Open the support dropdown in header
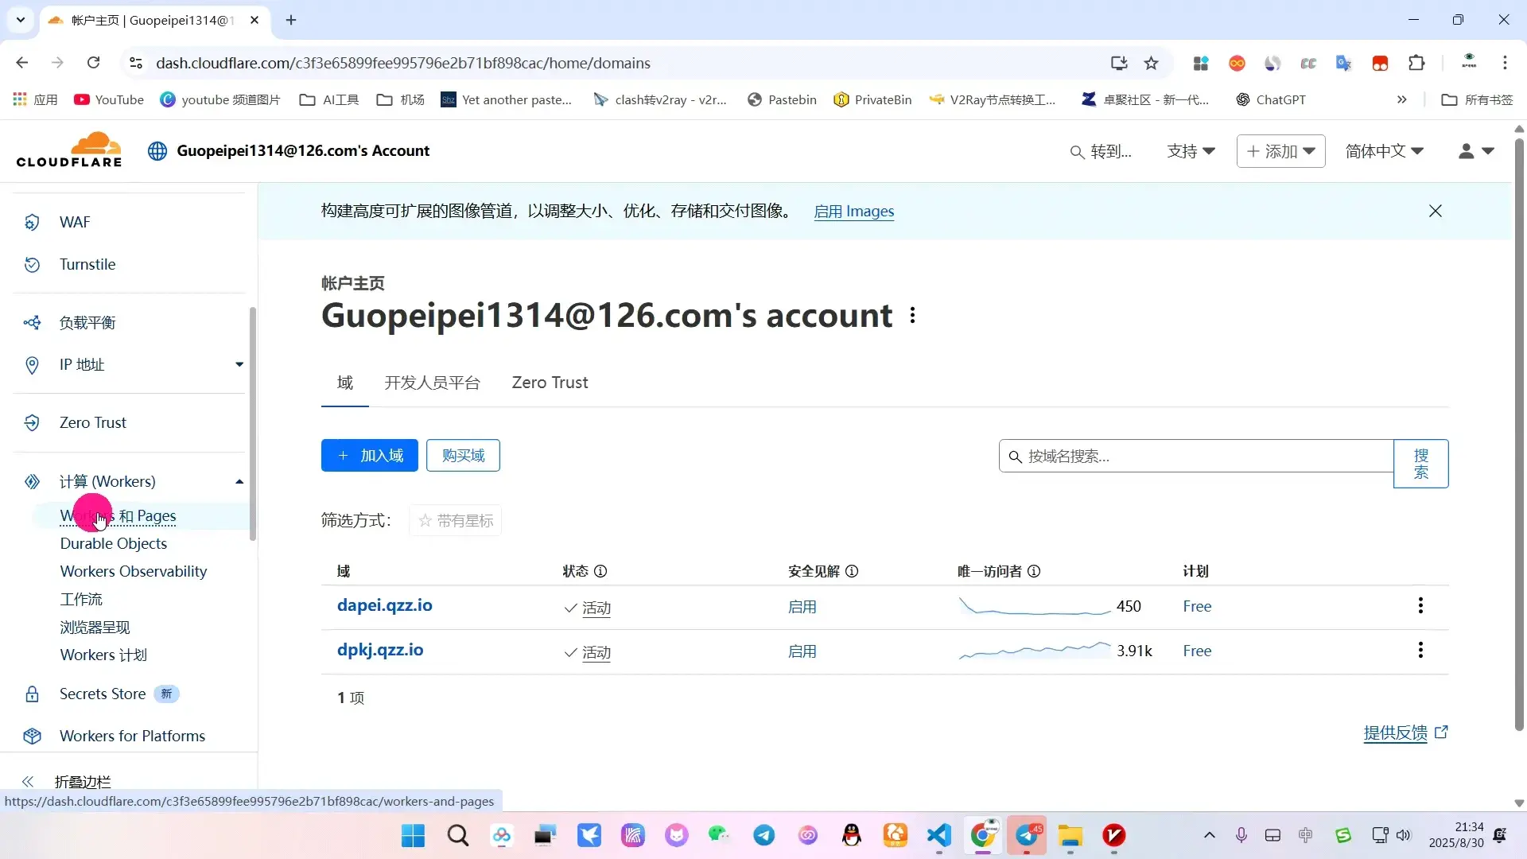1527x859 pixels. [x=1191, y=151]
